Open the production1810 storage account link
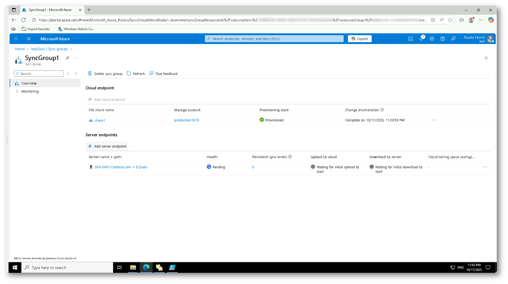Image resolution: width=508 pixels, height=284 pixels. 186,120
